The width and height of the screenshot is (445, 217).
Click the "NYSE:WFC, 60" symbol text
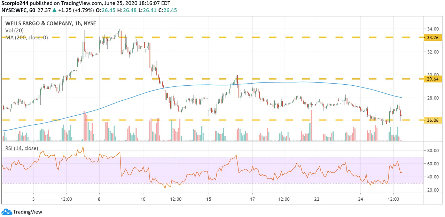tap(18, 10)
